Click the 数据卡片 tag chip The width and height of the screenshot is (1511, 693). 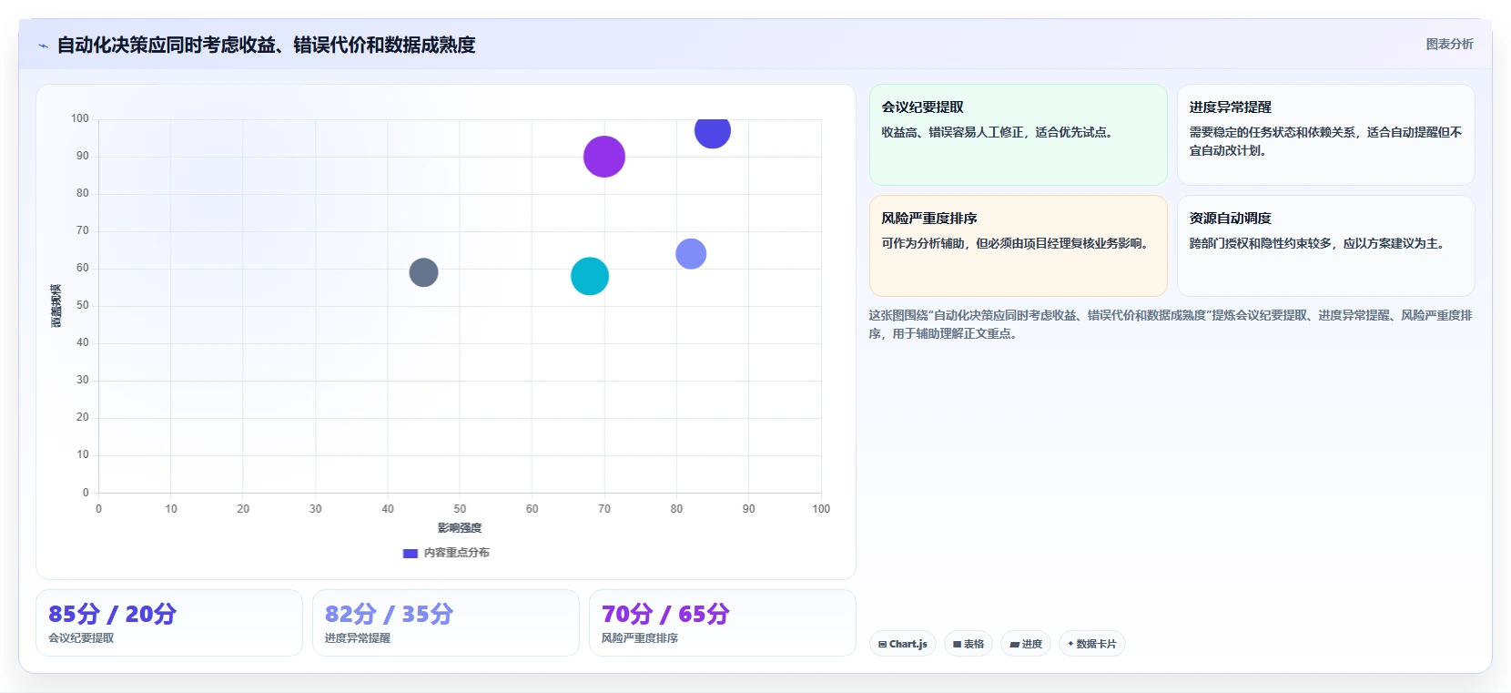[x=1092, y=644]
